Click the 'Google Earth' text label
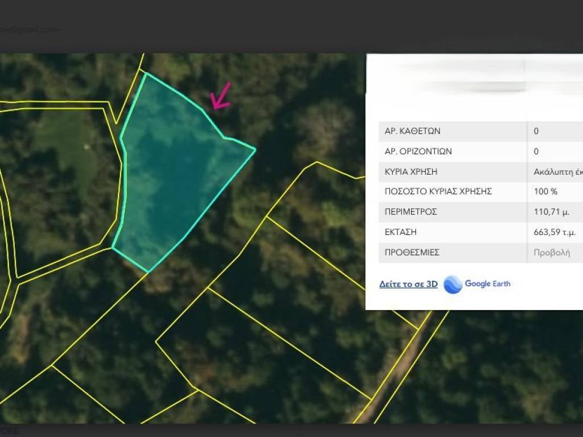583x437 pixels. tap(487, 283)
